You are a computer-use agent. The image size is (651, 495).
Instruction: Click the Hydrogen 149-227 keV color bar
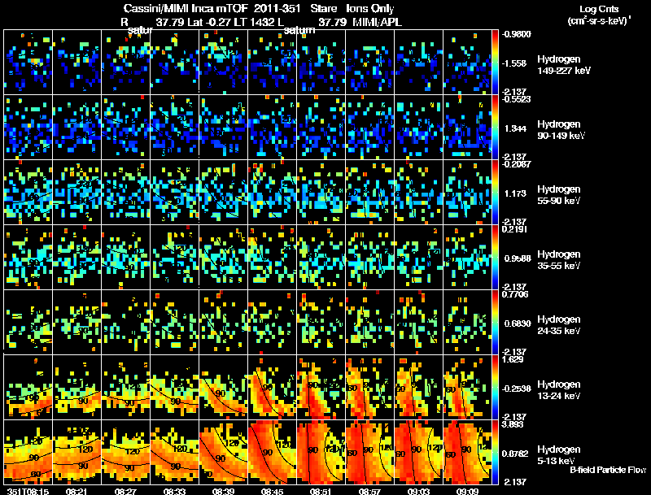pyautogui.click(x=495, y=63)
